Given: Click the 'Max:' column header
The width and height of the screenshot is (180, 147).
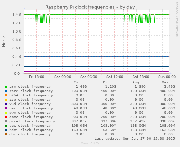Looking at the screenshot, I should click(166, 82).
